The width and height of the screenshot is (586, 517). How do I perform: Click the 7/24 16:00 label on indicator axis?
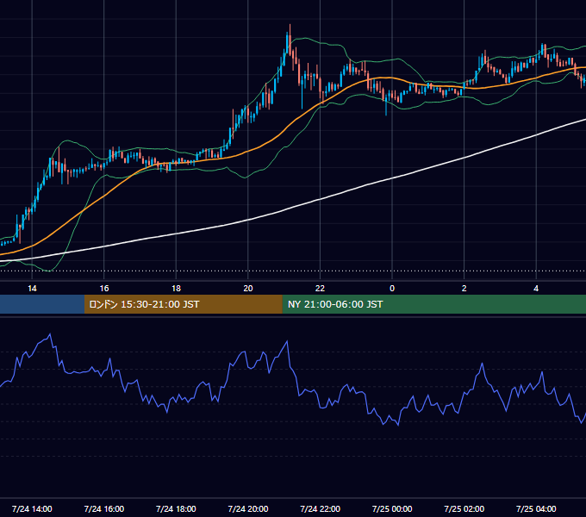click(104, 508)
